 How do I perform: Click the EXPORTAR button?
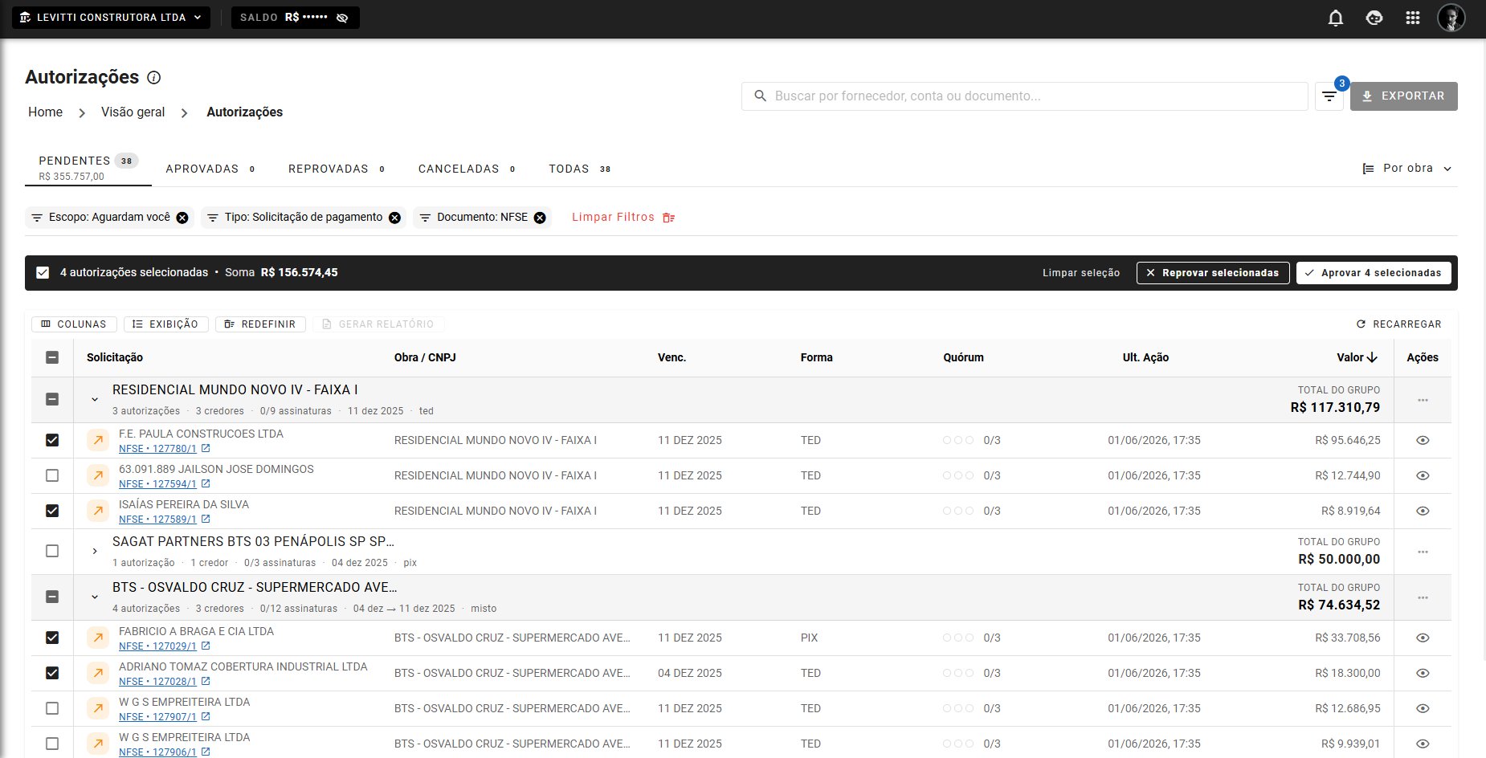pyautogui.click(x=1403, y=96)
